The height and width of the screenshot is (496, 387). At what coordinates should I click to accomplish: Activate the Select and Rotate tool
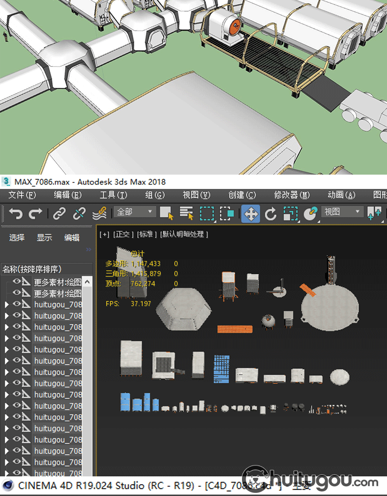point(271,213)
